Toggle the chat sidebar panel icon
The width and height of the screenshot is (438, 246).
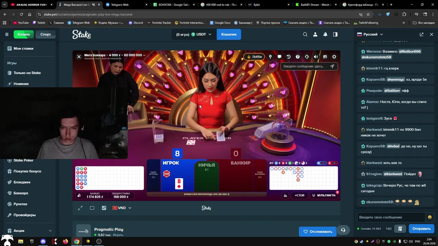[x=335, y=34]
